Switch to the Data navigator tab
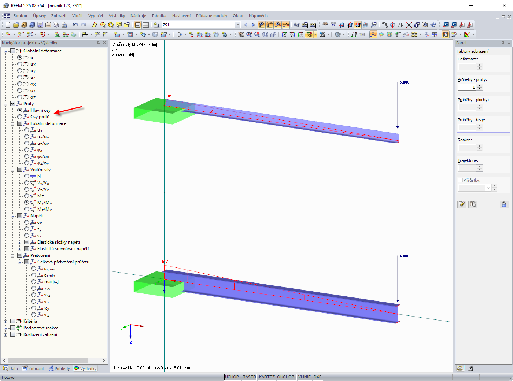Screen dimensions: 513x381 [x=10, y=369]
